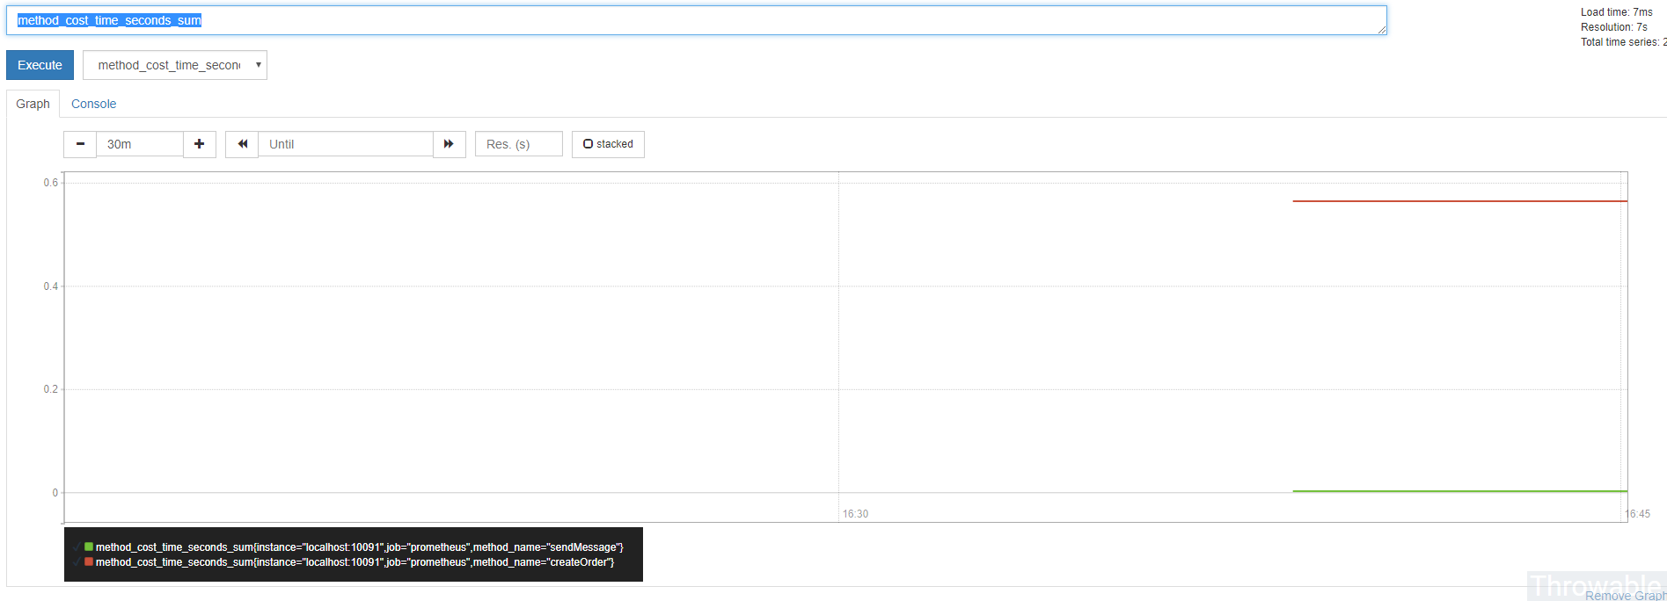Click the 0.6 y-axis label
The image size is (1667, 601).
point(51,183)
